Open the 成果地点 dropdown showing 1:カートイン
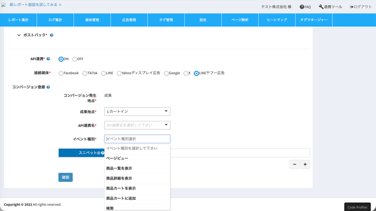The image size is (376, 211). click(137, 111)
